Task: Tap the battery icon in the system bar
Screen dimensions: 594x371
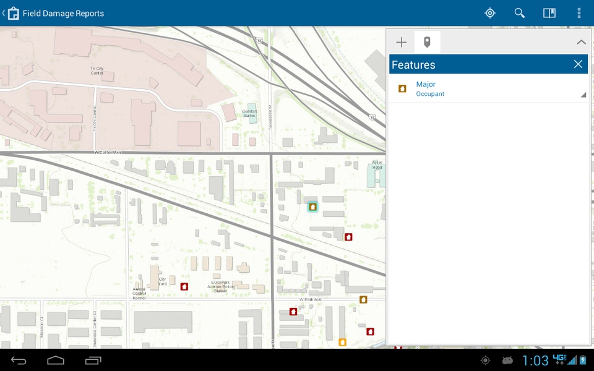Action: coord(583,360)
